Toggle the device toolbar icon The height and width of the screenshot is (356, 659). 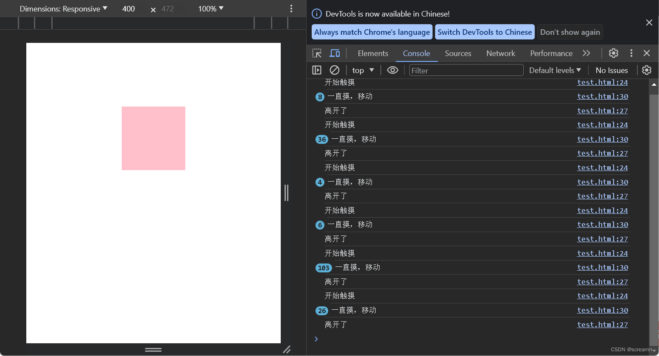(335, 53)
